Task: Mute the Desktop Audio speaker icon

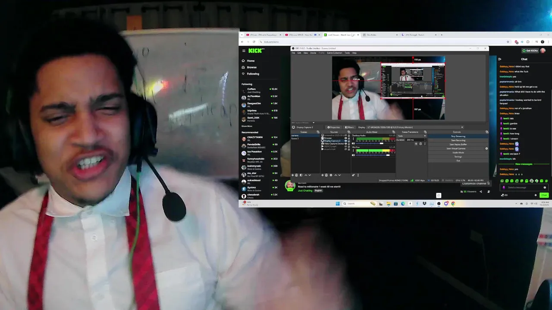Action: click(x=353, y=143)
